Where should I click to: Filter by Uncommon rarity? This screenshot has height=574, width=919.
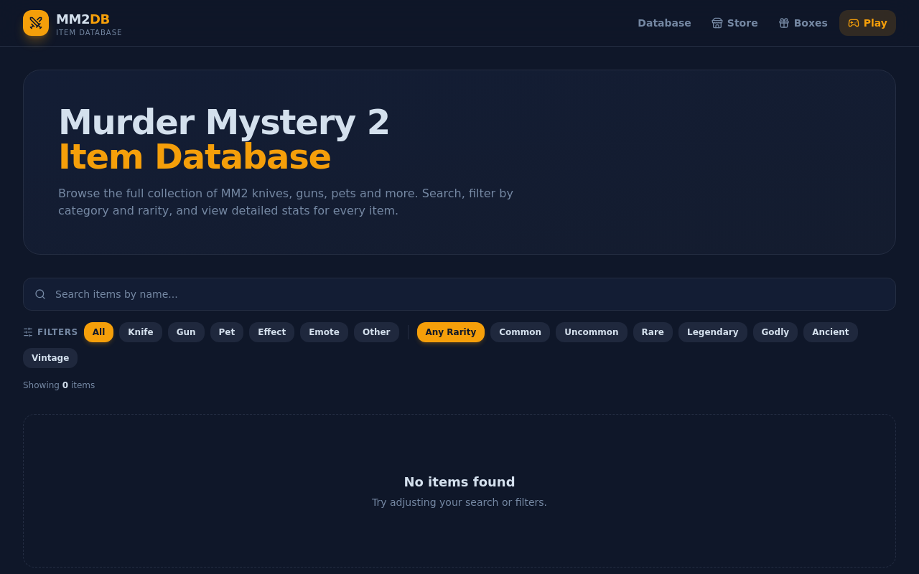click(x=592, y=332)
